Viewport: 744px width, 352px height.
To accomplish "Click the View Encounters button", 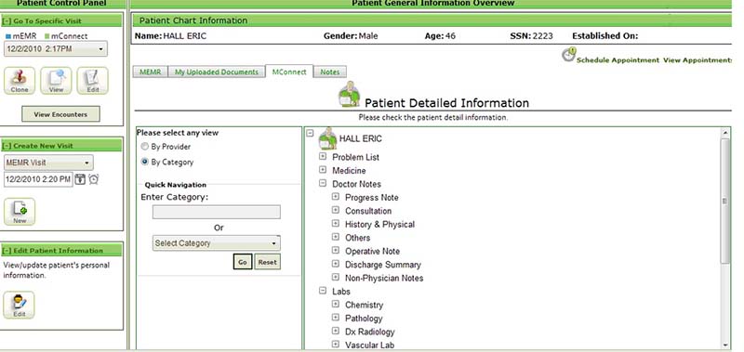I will (60, 114).
